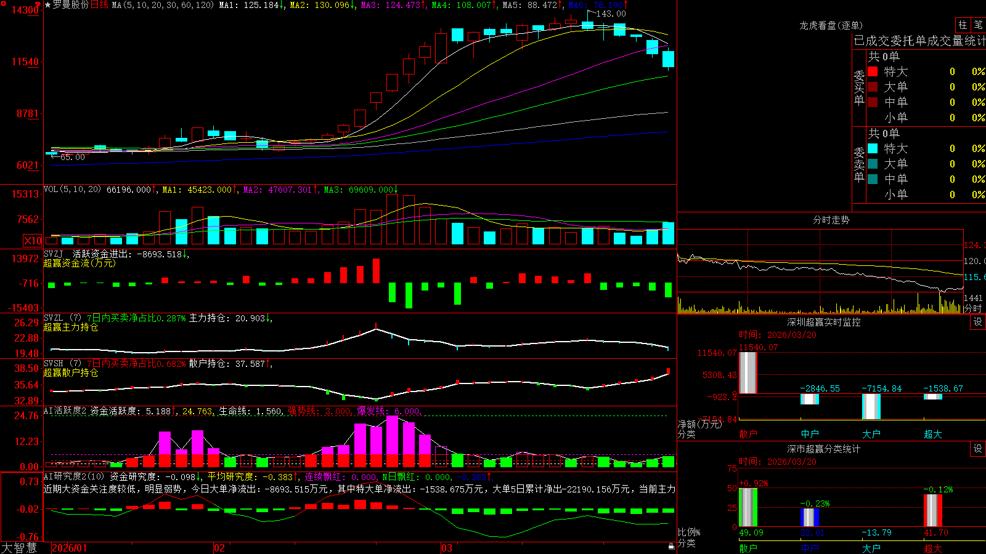986x554 pixels.
Task: Click the X10 volume scale marker
Action: click(33, 241)
